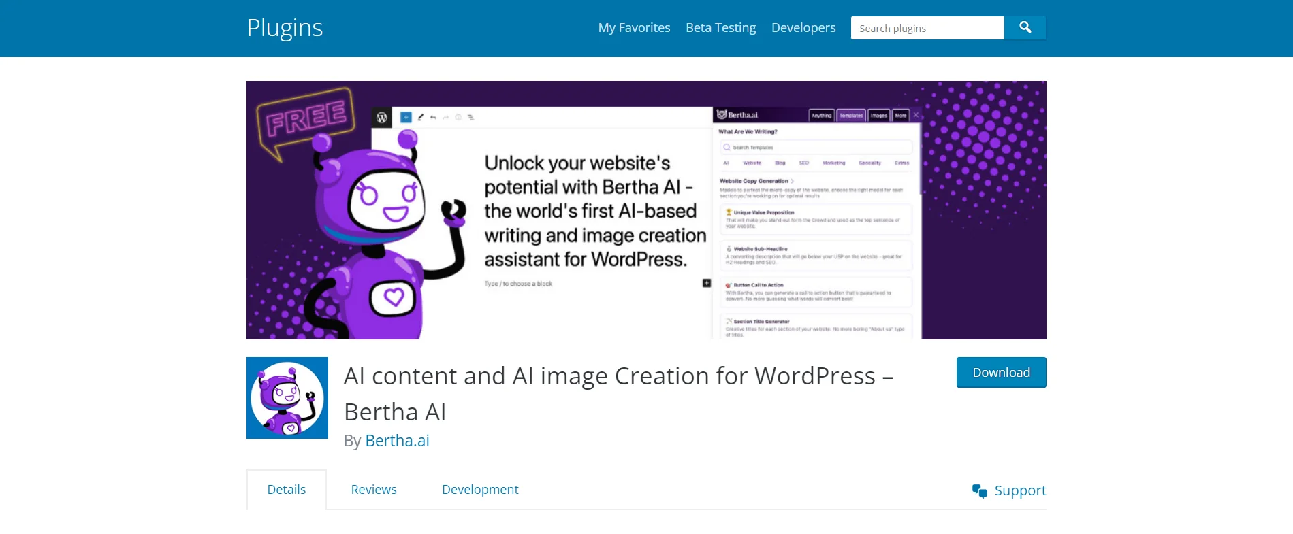Click the search magnifier button
The width and height of the screenshot is (1293, 534).
point(1025,28)
